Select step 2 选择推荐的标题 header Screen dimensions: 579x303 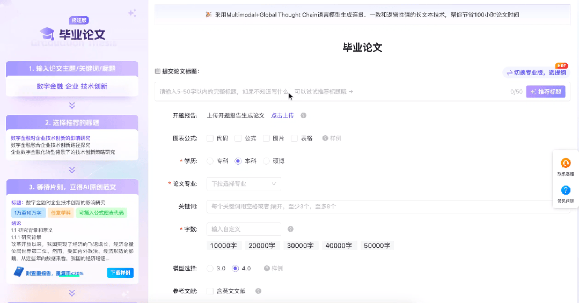click(x=72, y=122)
